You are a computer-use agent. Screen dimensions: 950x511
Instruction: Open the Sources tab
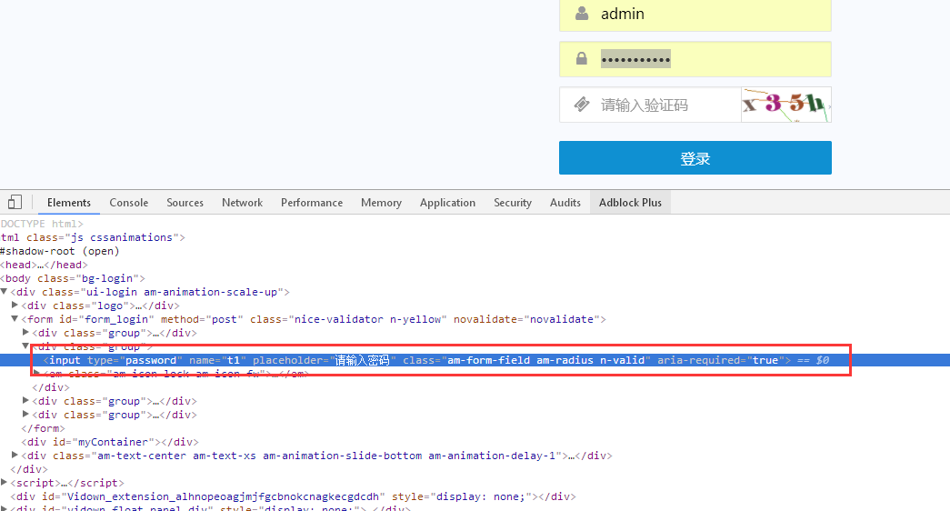(185, 203)
